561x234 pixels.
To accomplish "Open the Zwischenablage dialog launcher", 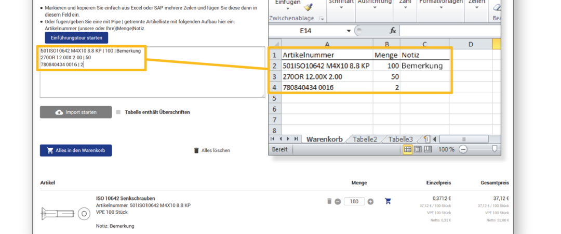I will (322, 18).
